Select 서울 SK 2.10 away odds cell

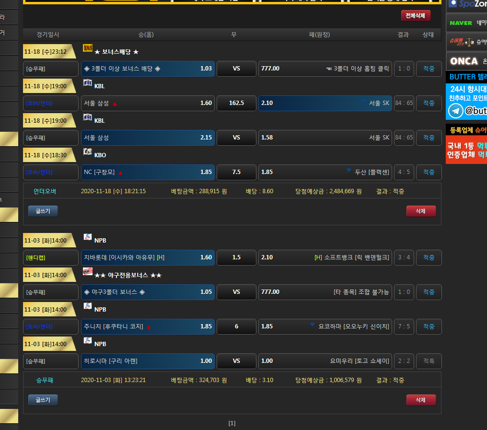pos(325,103)
